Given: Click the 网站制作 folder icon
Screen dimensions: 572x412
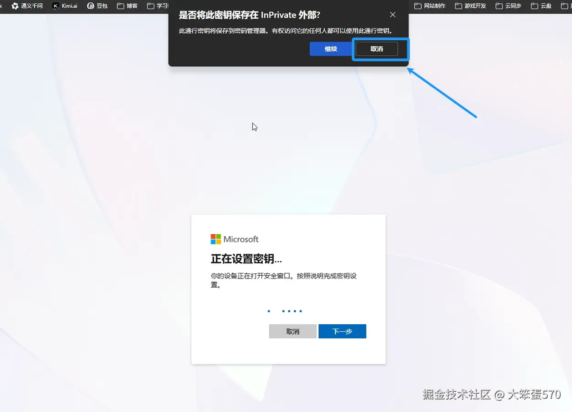Looking at the screenshot, I should pos(417,6).
